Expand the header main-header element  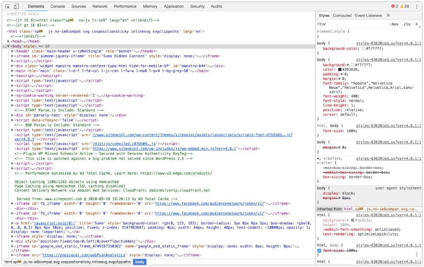[13, 51]
